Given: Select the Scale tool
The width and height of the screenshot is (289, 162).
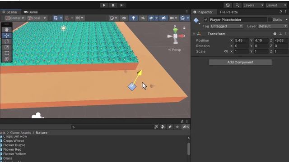Looking at the screenshot, I should [7, 47].
